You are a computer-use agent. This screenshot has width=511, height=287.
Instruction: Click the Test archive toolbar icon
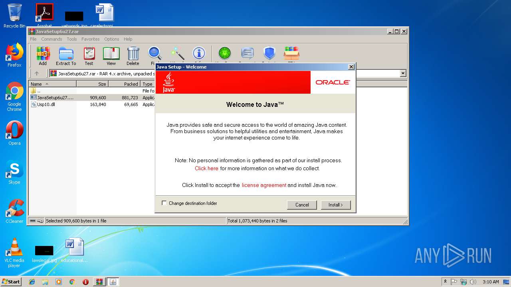coord(89,56)
